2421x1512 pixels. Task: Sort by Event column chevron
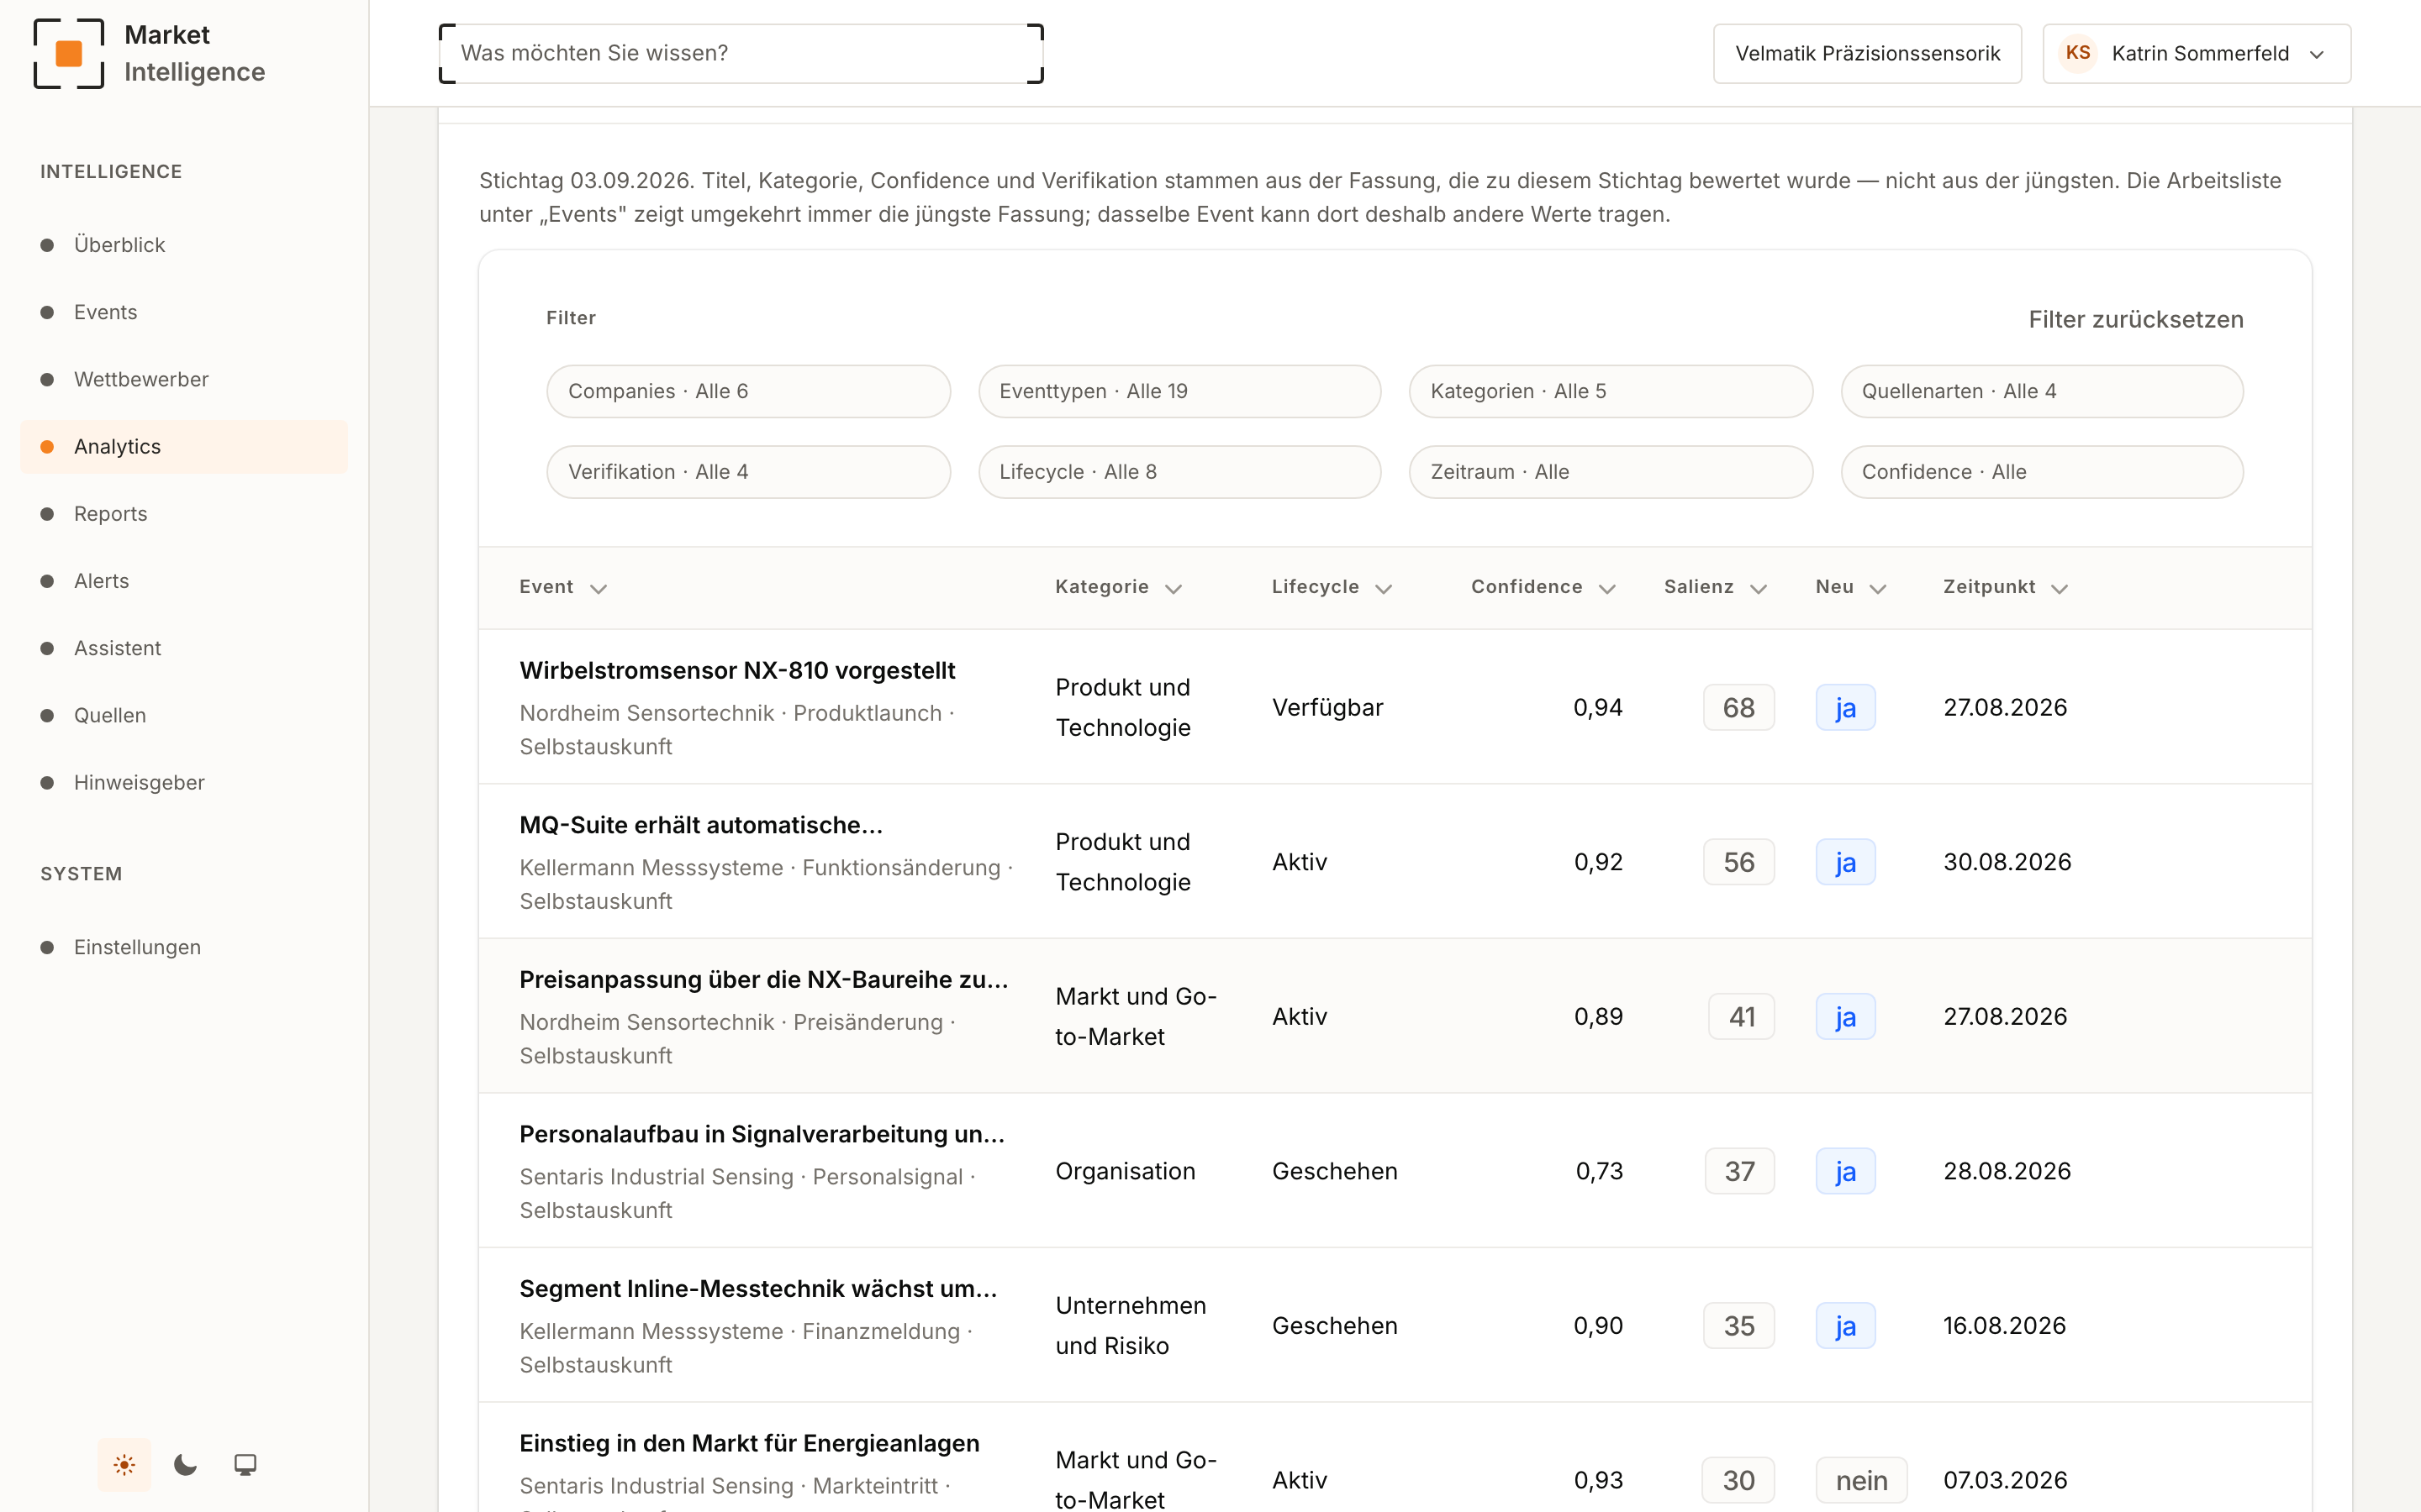(x=599, y=588)
